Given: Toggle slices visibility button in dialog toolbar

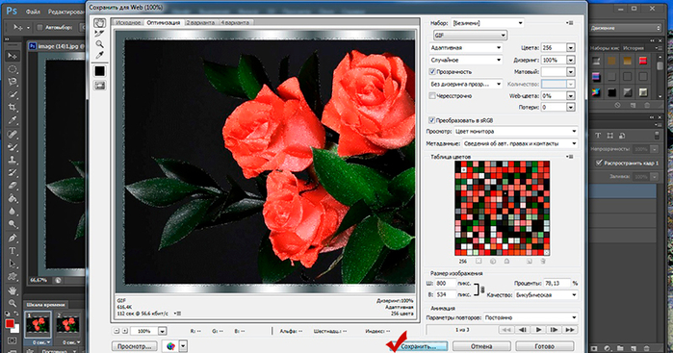Looking at the screenshot, I should (99, 86).
